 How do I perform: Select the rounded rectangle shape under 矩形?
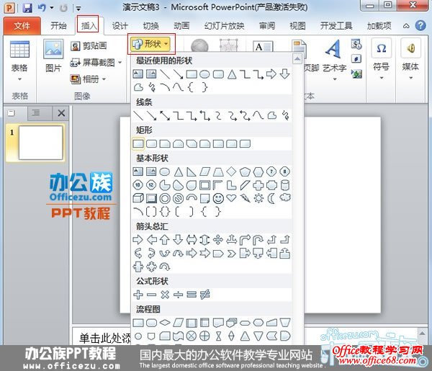pyautogui.click(x=151, y=143)
